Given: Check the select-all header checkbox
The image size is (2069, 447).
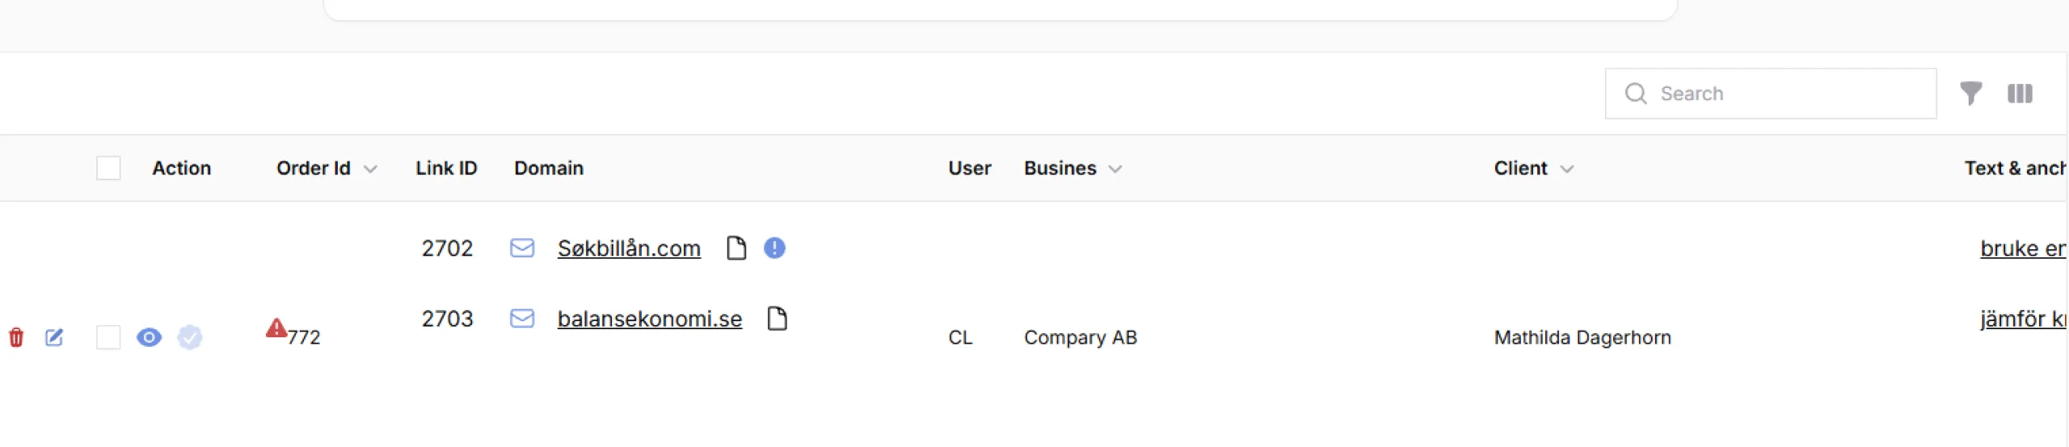Looking at the screenshot, I should tap(108, 168).
